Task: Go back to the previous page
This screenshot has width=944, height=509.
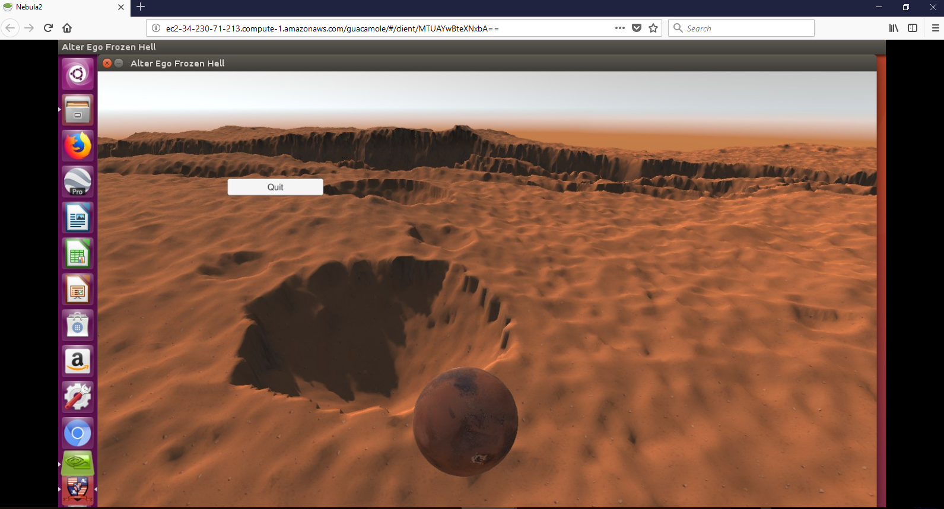Action: [10, 28]
